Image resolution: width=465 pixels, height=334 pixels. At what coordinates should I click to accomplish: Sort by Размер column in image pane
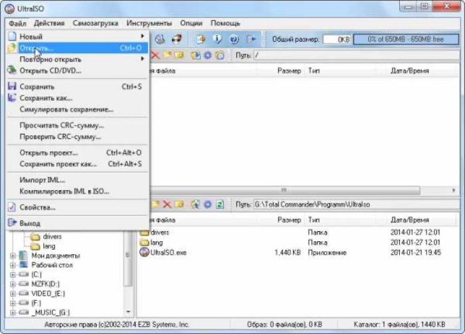coord(289,71)
